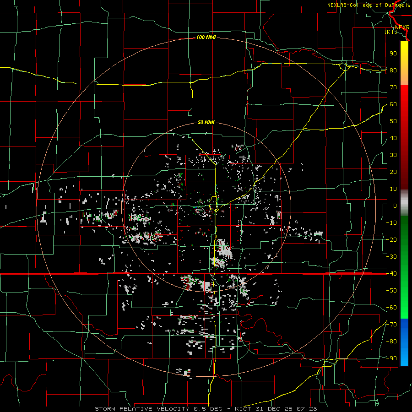
Task: Click the -80 value on velocity scale
Action: click(x=391, y=342)
